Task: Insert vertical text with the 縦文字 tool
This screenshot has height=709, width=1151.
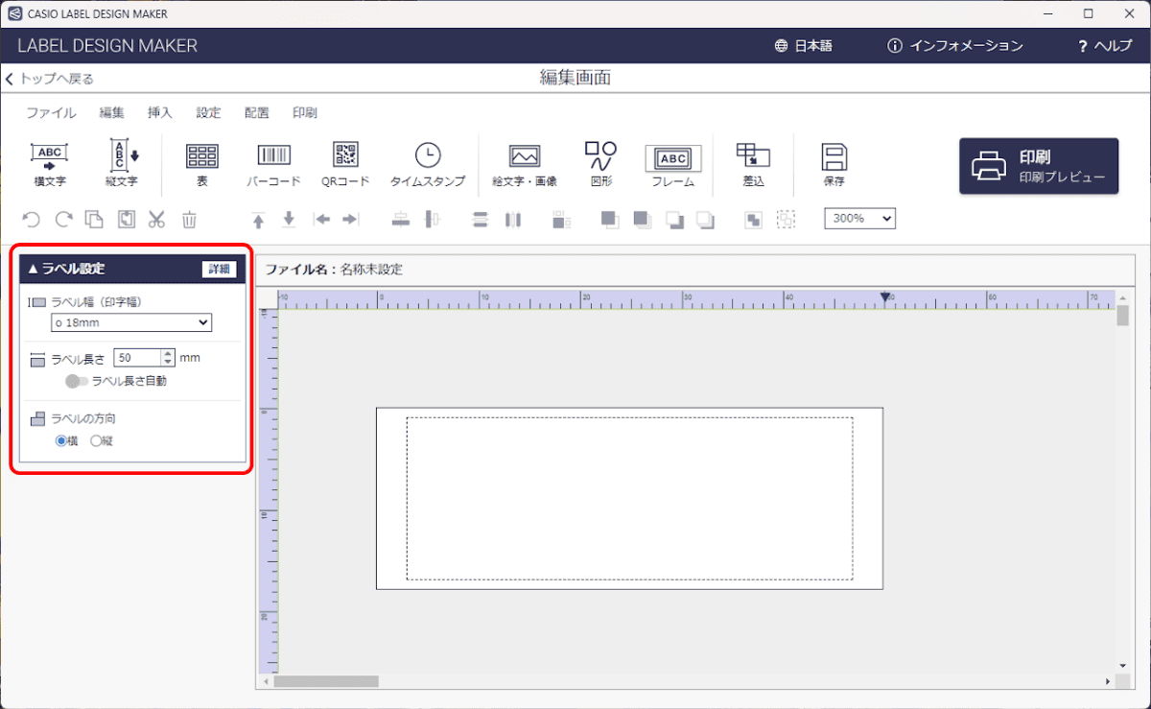Action: point(122,163)
